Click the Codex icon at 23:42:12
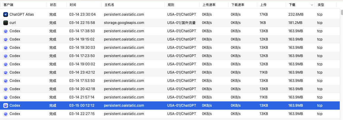 pyautogui.click(x=6, y=72)
